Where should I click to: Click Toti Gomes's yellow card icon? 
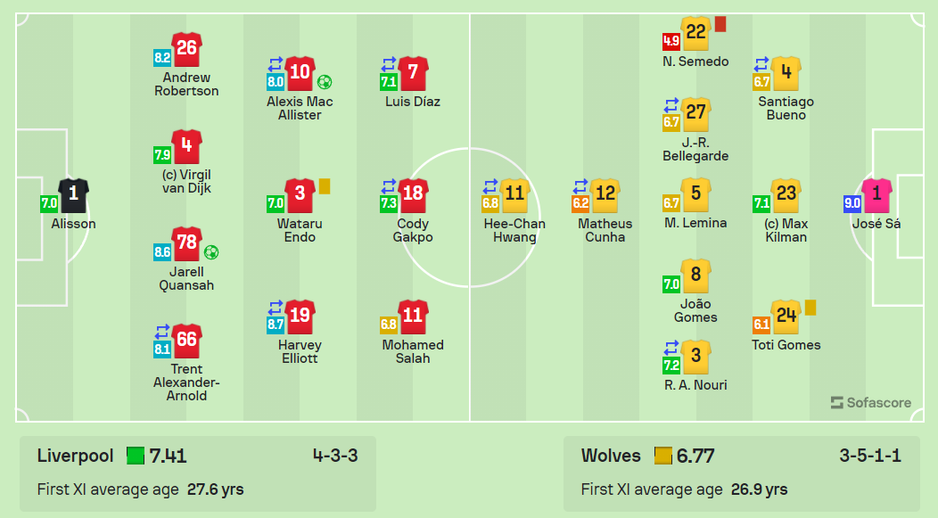click(x=810, y=308)
